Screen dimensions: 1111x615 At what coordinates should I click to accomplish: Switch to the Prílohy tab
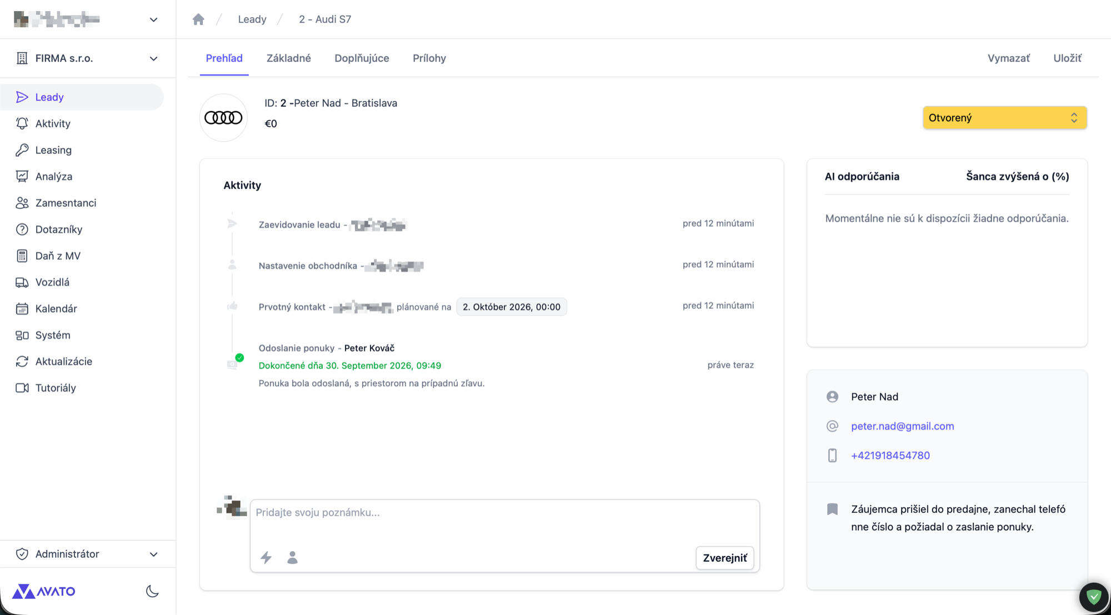click(429, 58)
